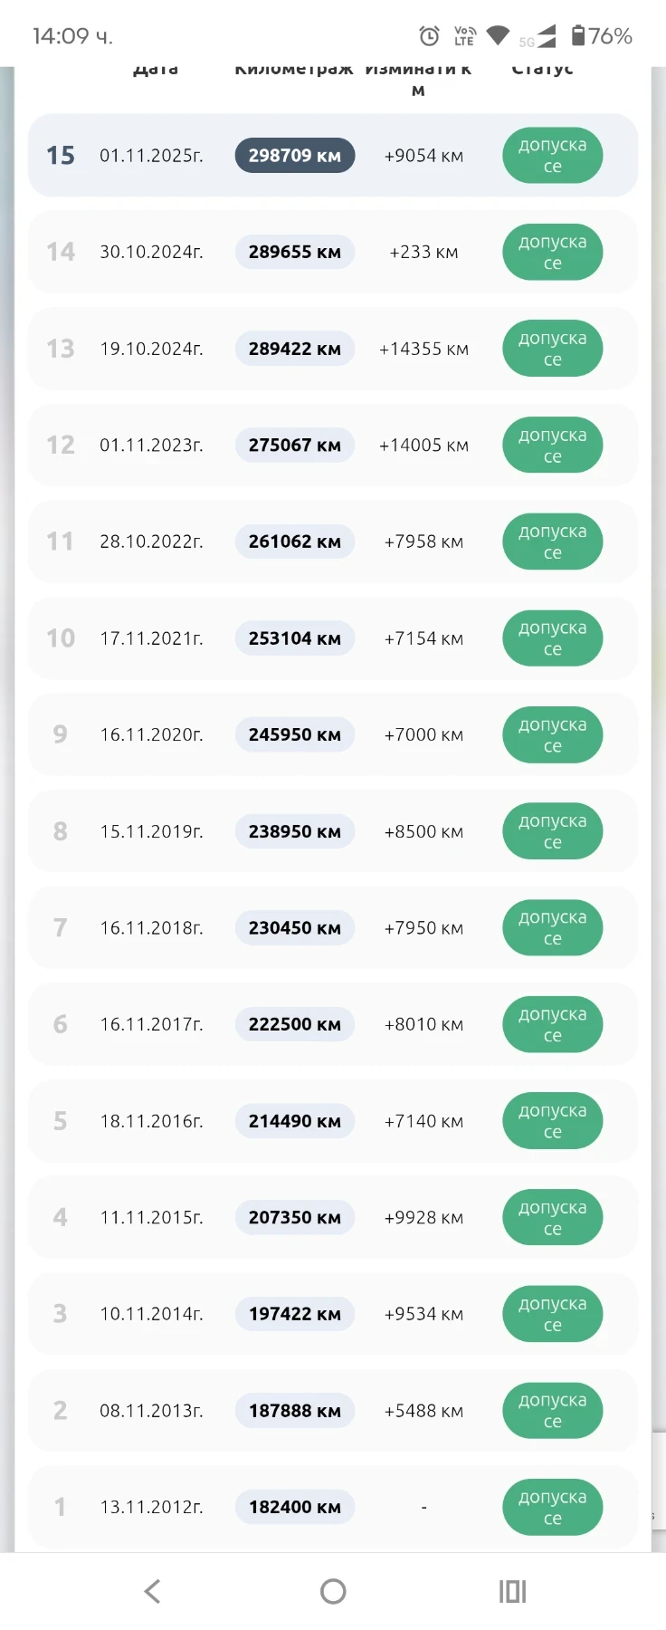Image resolution: width=666 pixels, height=1630 pixels.
Task: Tap the alarm clock status icon
Action: click(x=429, y=36)
